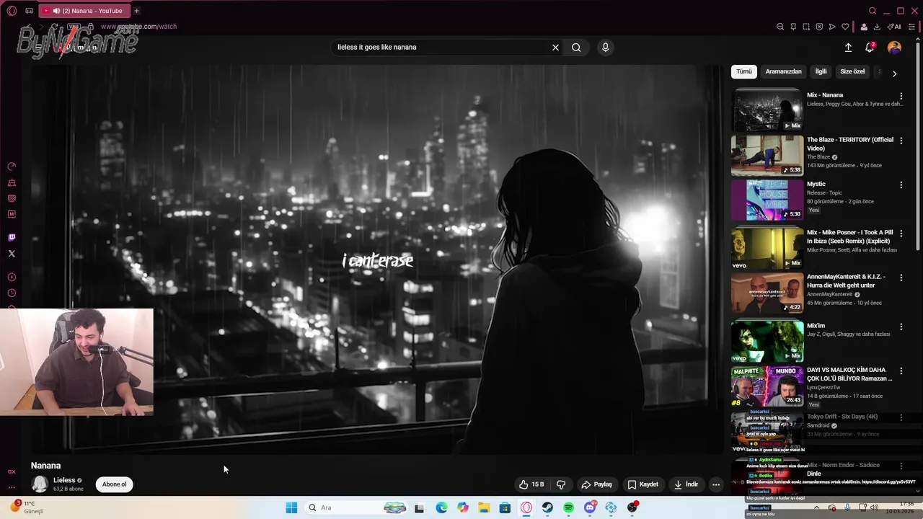This screenshot has height=519, width=923.
Task: Open the AI assistant toolbar button
Action: pos(894,27)
